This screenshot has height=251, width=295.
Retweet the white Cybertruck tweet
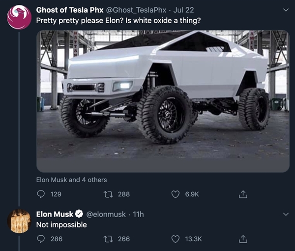click(108, 194)
